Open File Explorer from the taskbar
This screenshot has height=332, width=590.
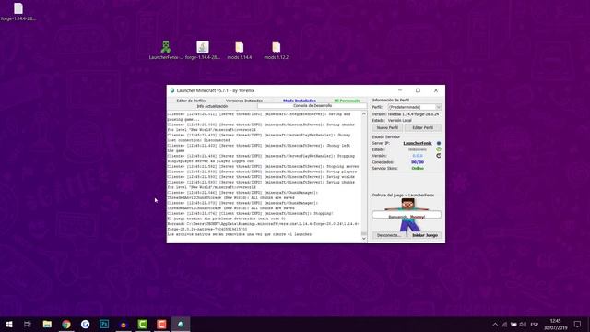coord(47,324)
